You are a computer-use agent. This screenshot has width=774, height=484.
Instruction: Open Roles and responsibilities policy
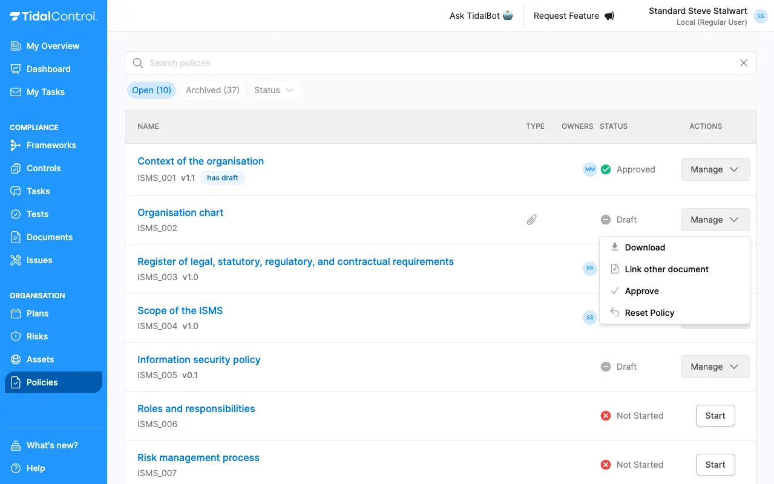coord(196,408)
